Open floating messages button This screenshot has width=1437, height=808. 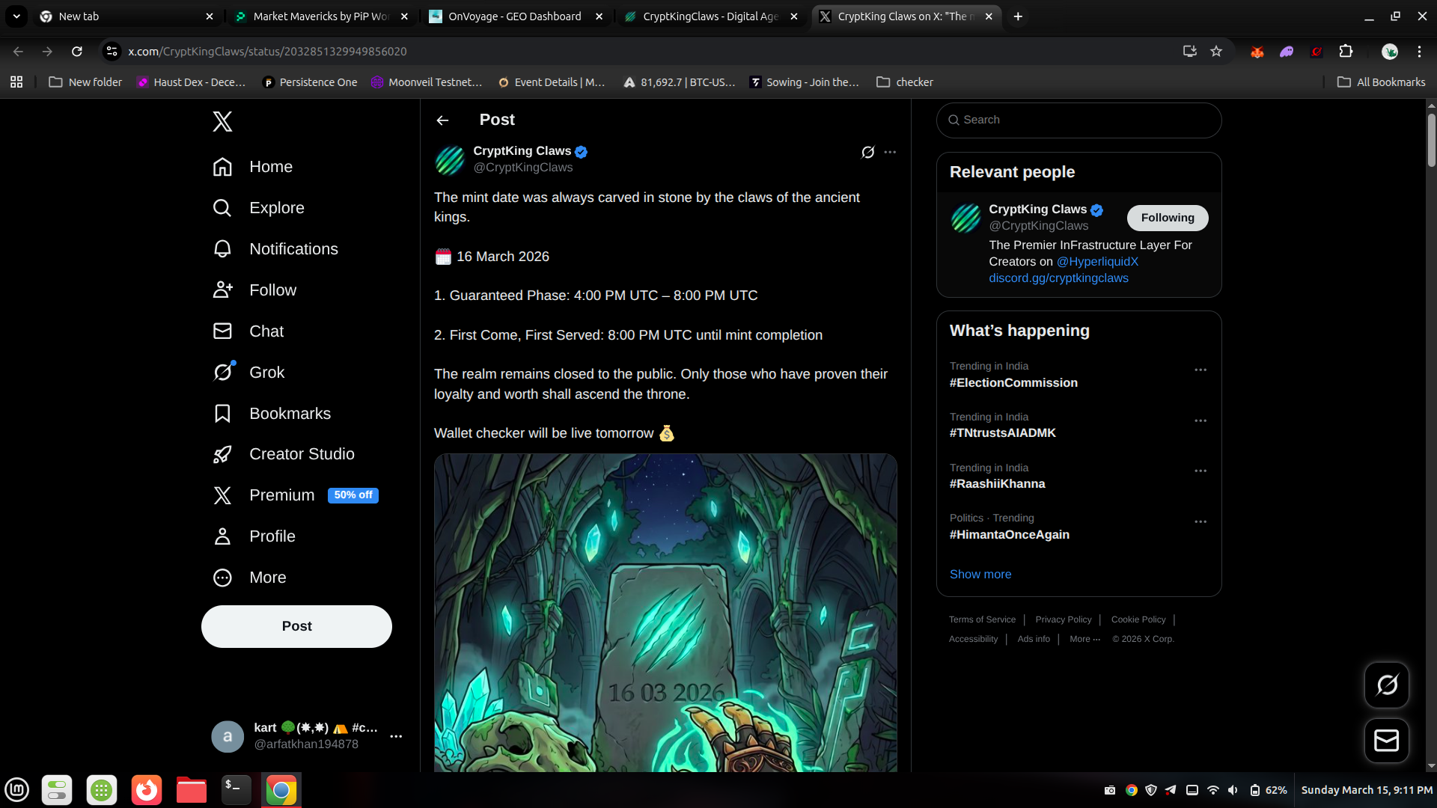click(1386, 741)
